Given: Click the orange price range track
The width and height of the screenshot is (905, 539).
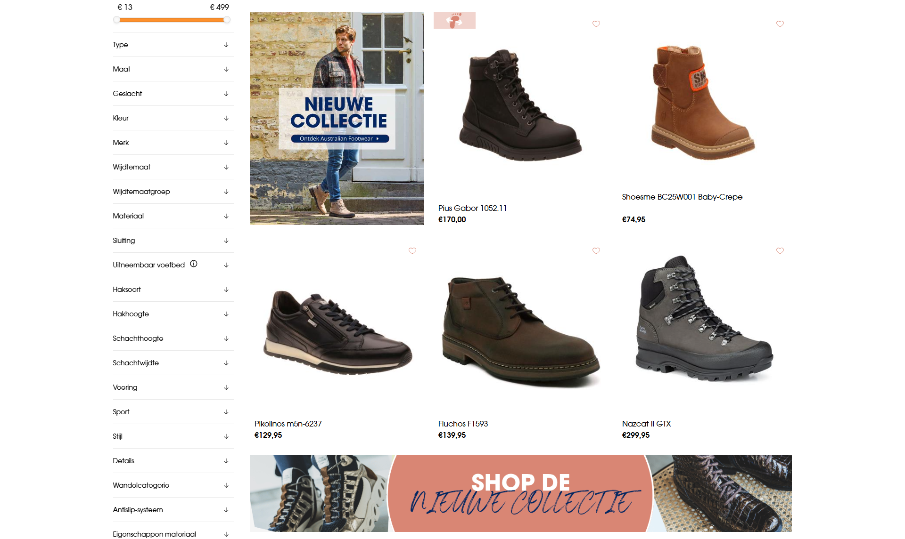Looking at the screenshot, I should (x=172, y=20).
